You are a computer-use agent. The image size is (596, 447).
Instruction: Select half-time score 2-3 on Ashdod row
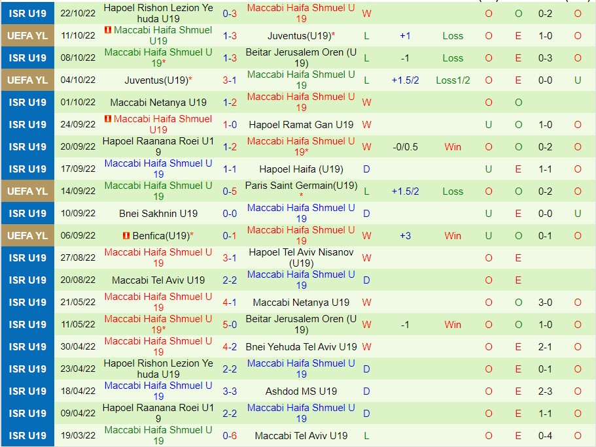pyautogui.click(x=545, y=391)
